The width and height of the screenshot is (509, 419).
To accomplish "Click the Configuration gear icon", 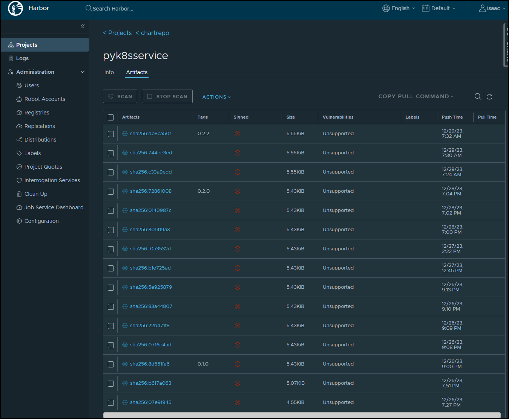I will click(19, 221).
